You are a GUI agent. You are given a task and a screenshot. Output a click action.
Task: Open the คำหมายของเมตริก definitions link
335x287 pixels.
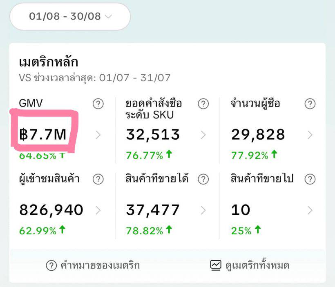100,266
